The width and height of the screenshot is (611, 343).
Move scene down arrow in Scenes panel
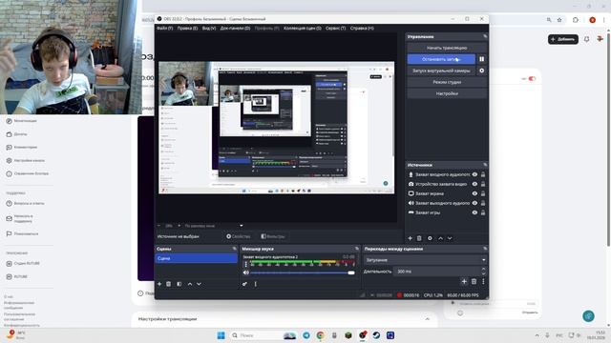200,284
